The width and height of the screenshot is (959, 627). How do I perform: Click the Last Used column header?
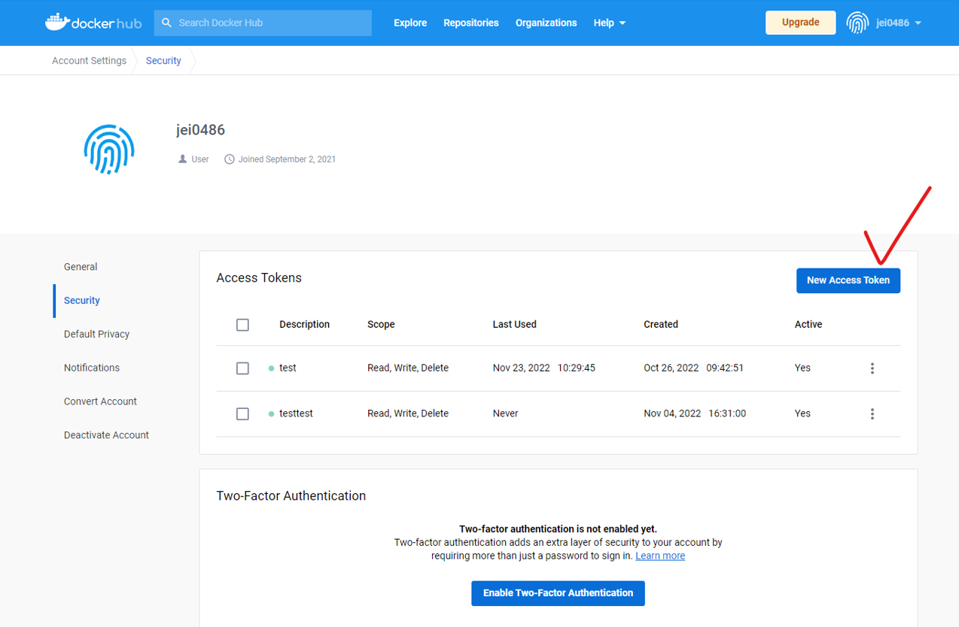tap(514, 325)
